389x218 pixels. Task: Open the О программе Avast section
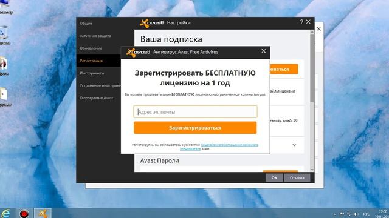point(97,98)
